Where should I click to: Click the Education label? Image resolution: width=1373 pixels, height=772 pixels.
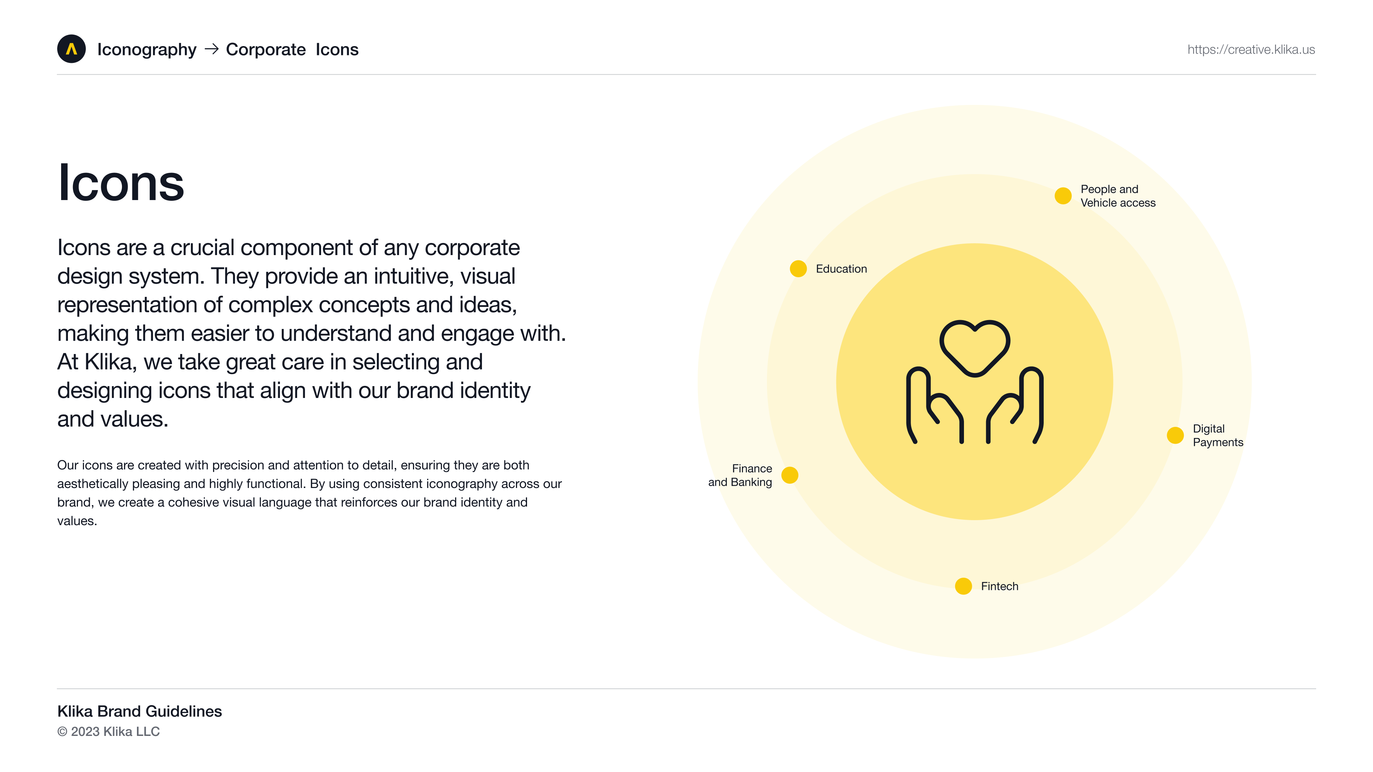coord(841,269)
